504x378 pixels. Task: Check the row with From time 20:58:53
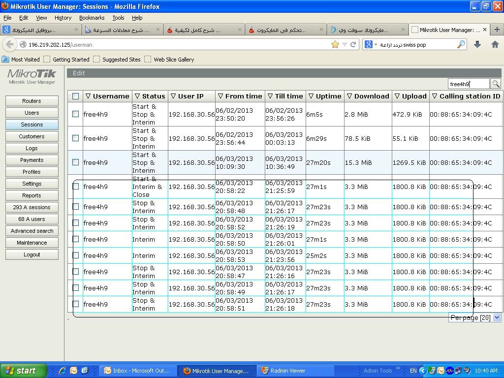(x=76, y=255)
